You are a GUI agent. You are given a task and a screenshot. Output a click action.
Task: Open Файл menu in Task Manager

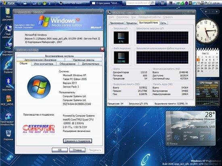tap(111, 17)
